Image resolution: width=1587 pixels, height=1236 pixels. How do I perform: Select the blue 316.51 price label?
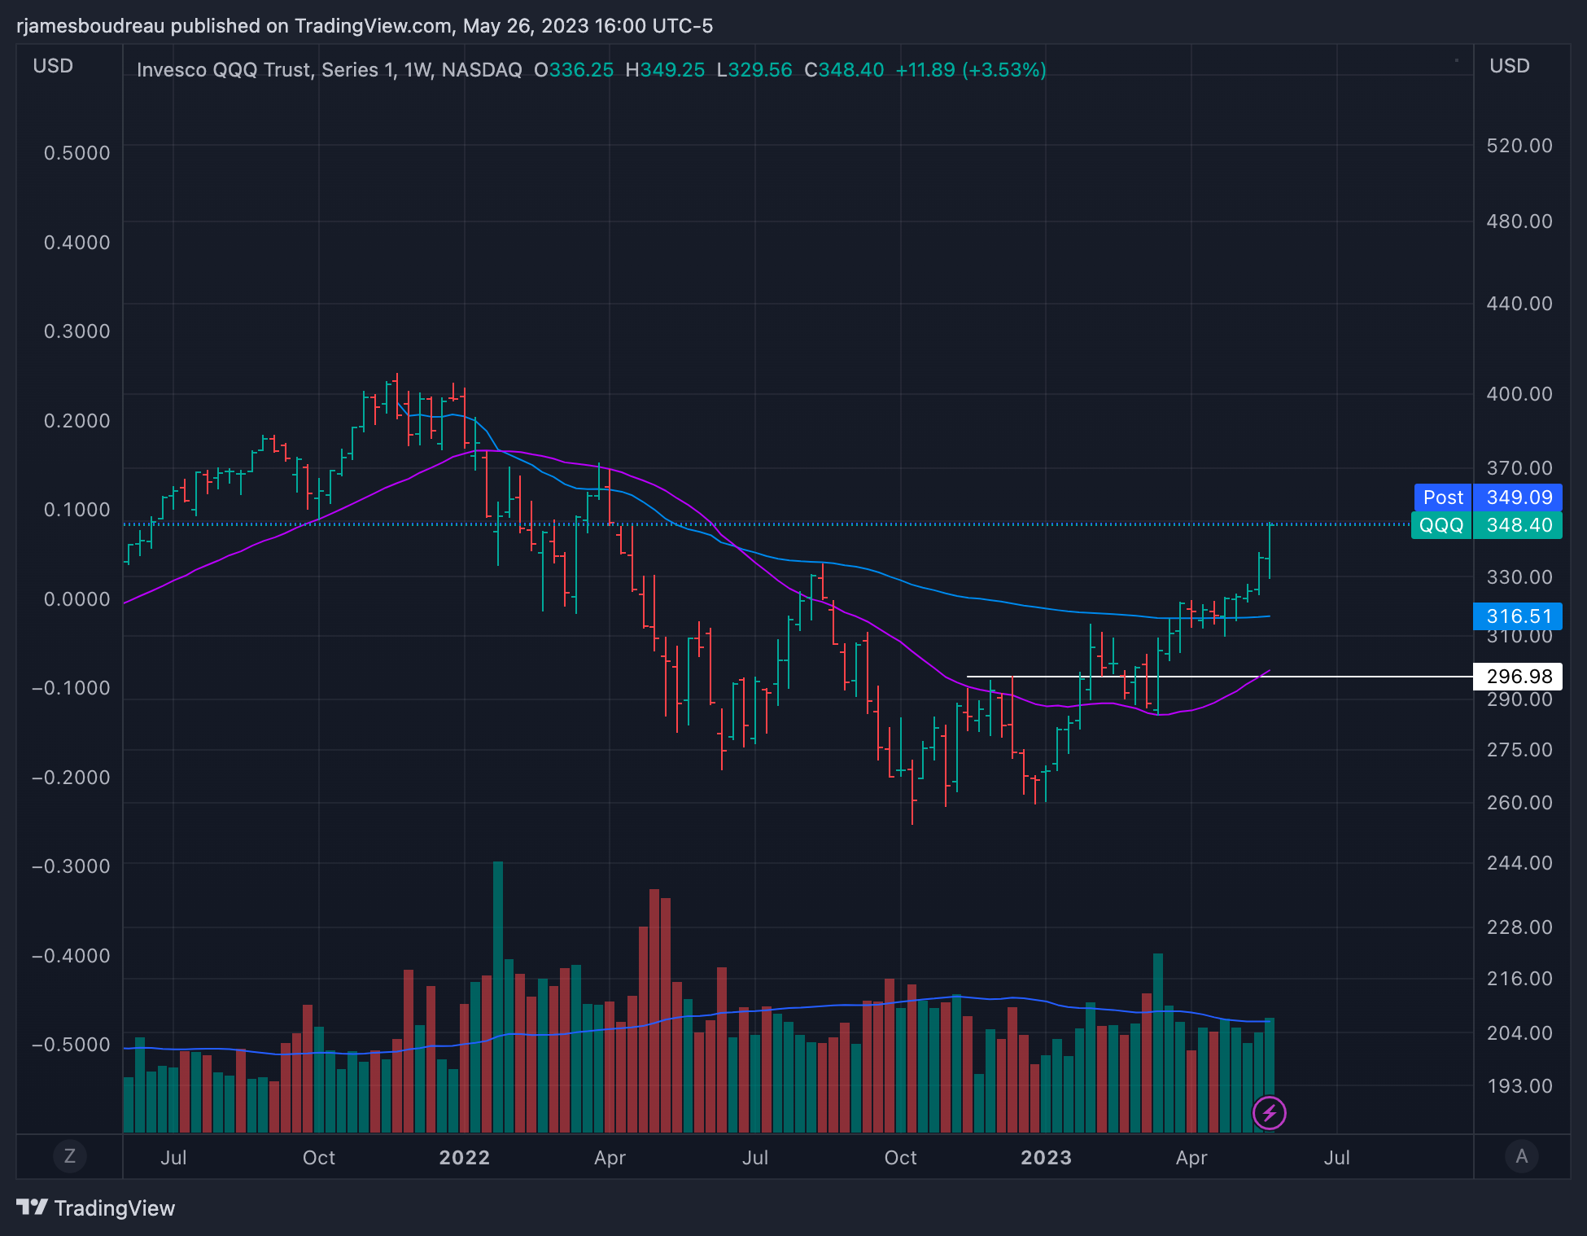point(1518,616)
